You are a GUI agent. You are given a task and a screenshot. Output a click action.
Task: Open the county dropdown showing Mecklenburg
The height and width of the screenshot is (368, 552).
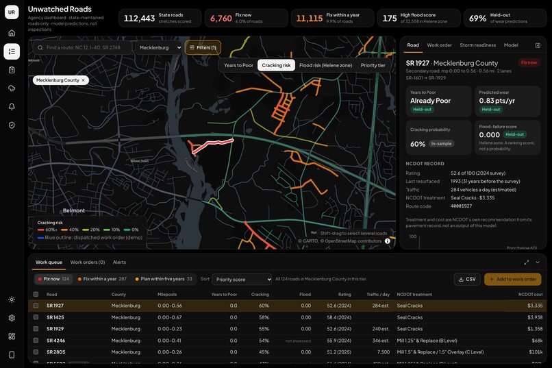pyautogui.click(x=160, y=47)
